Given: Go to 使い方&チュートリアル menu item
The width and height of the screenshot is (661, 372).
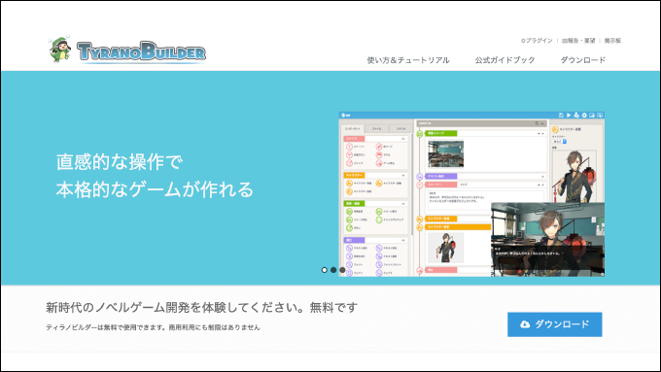Looking at the screenshot, I should (408, 60).
